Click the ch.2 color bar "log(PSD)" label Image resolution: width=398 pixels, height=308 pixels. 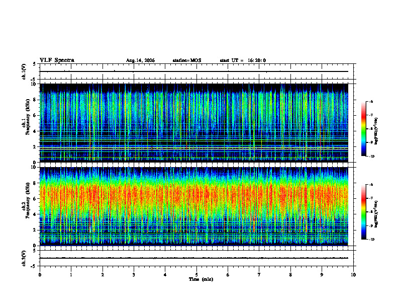tap(376, 214)
